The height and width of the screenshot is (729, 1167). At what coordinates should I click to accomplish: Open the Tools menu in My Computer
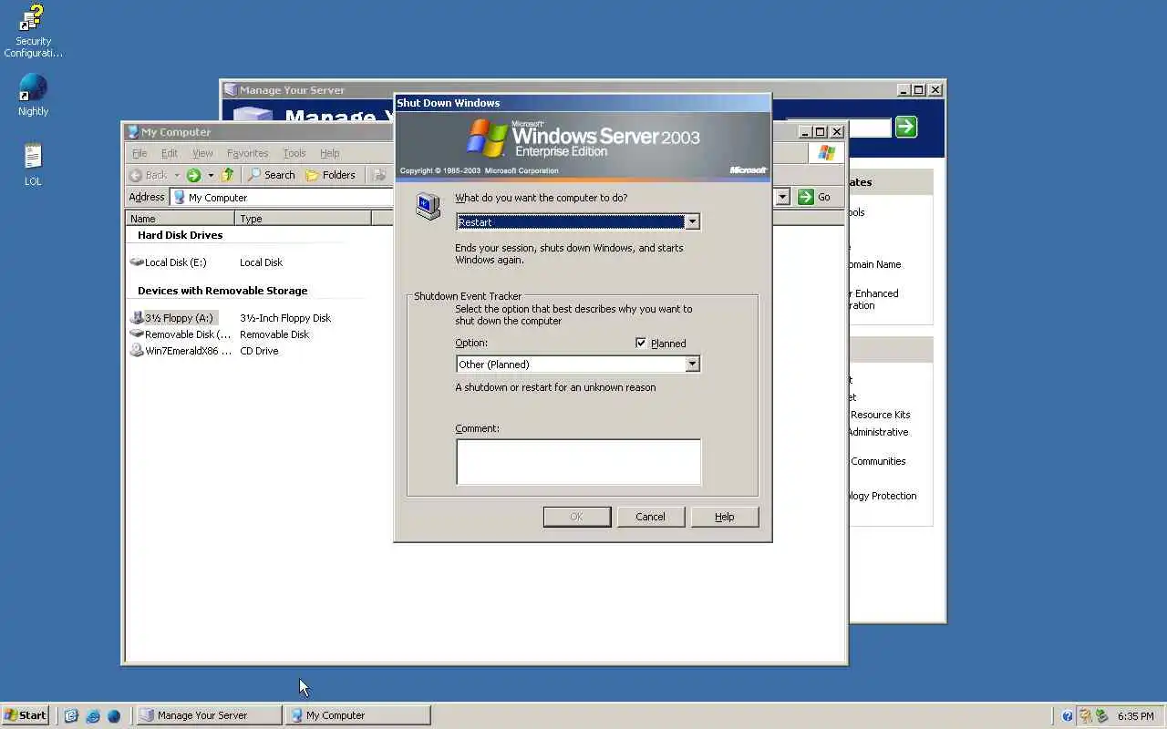point(294,153)
